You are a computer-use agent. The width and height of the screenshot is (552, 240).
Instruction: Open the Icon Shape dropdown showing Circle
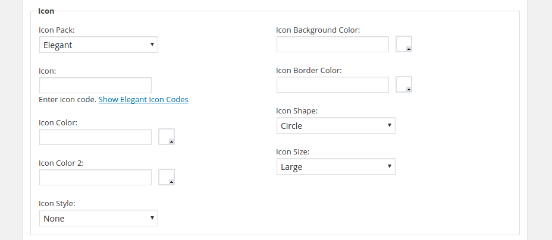(335, 126)
